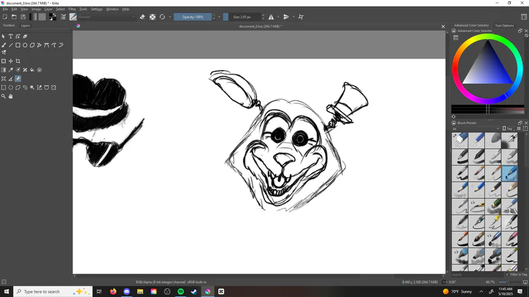Select the Assistant tool
The width and height of the screenshot is (529, 297).
pyautogui.click(x=4, y=79)
